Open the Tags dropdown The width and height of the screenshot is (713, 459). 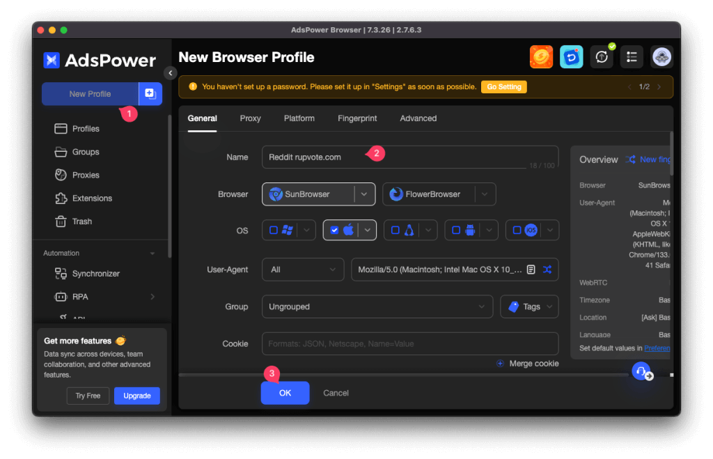tap(529, 306)
